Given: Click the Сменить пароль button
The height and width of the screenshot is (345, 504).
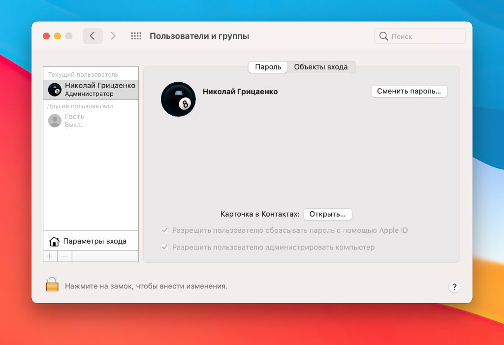Looking at the screenshot, I should point(409,92).
